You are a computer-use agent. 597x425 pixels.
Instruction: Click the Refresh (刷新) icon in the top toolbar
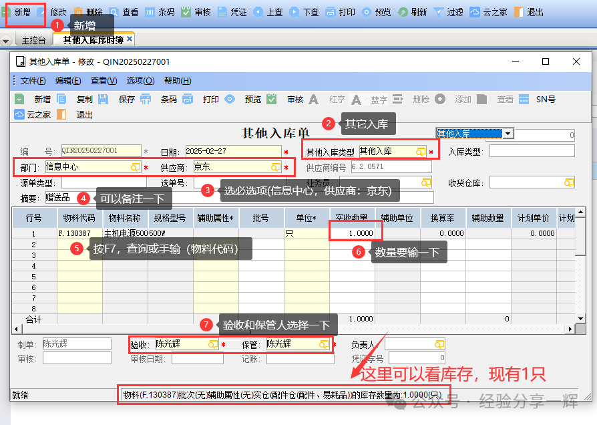(403, 12)
